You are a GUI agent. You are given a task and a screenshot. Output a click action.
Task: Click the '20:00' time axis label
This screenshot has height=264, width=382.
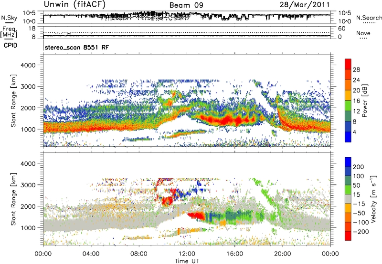pyautogui.click(x=282, y=254)
